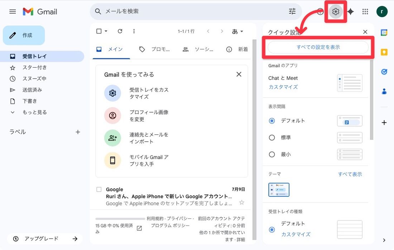Hide the side panel chevron
The width and height of the screenshot is (394, 250).
click(x=384, y=240)
